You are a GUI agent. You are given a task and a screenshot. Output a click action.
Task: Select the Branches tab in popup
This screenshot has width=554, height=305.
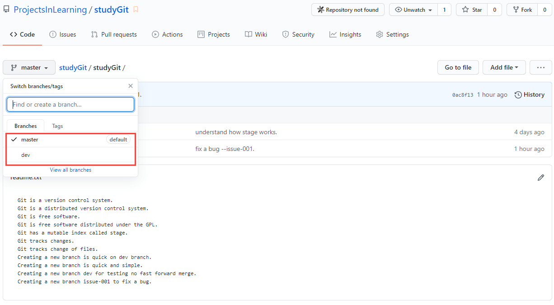tap(26, 126)
